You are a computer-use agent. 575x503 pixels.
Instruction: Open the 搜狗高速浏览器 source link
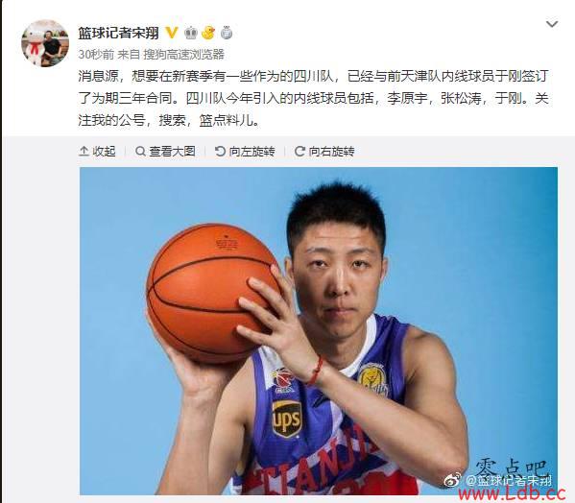[183, 55]
